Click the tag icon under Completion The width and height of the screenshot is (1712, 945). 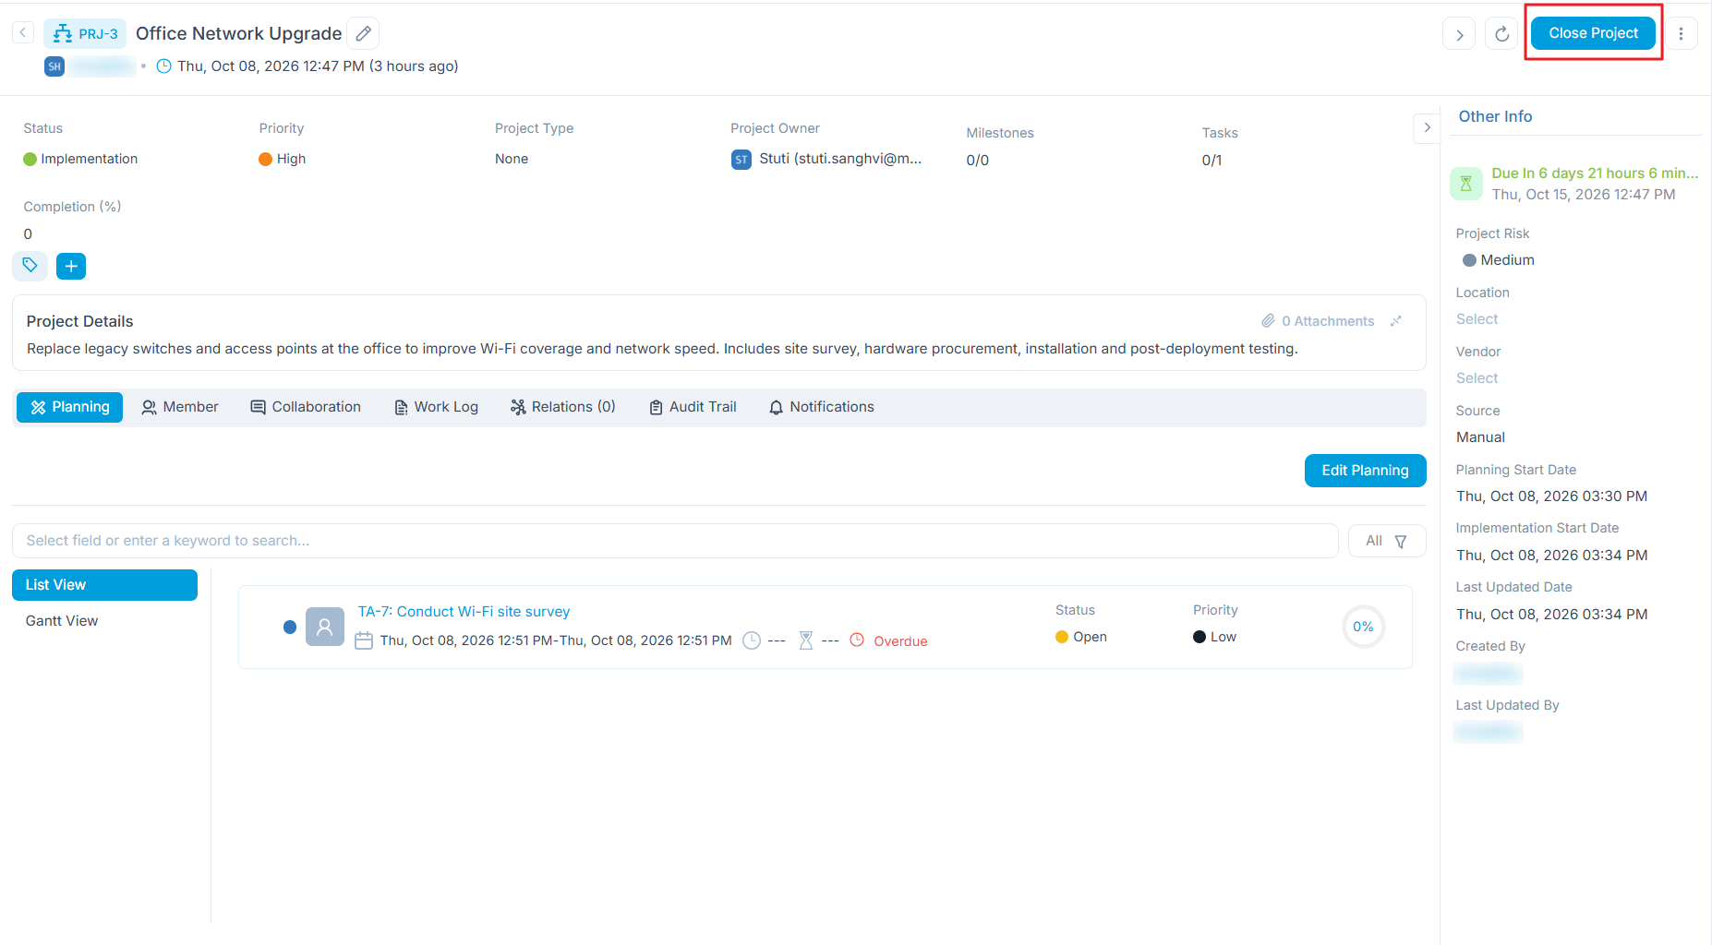(x=30, y=266)
